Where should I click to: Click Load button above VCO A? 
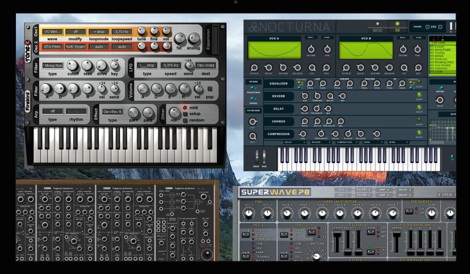[x=327, y=37]
